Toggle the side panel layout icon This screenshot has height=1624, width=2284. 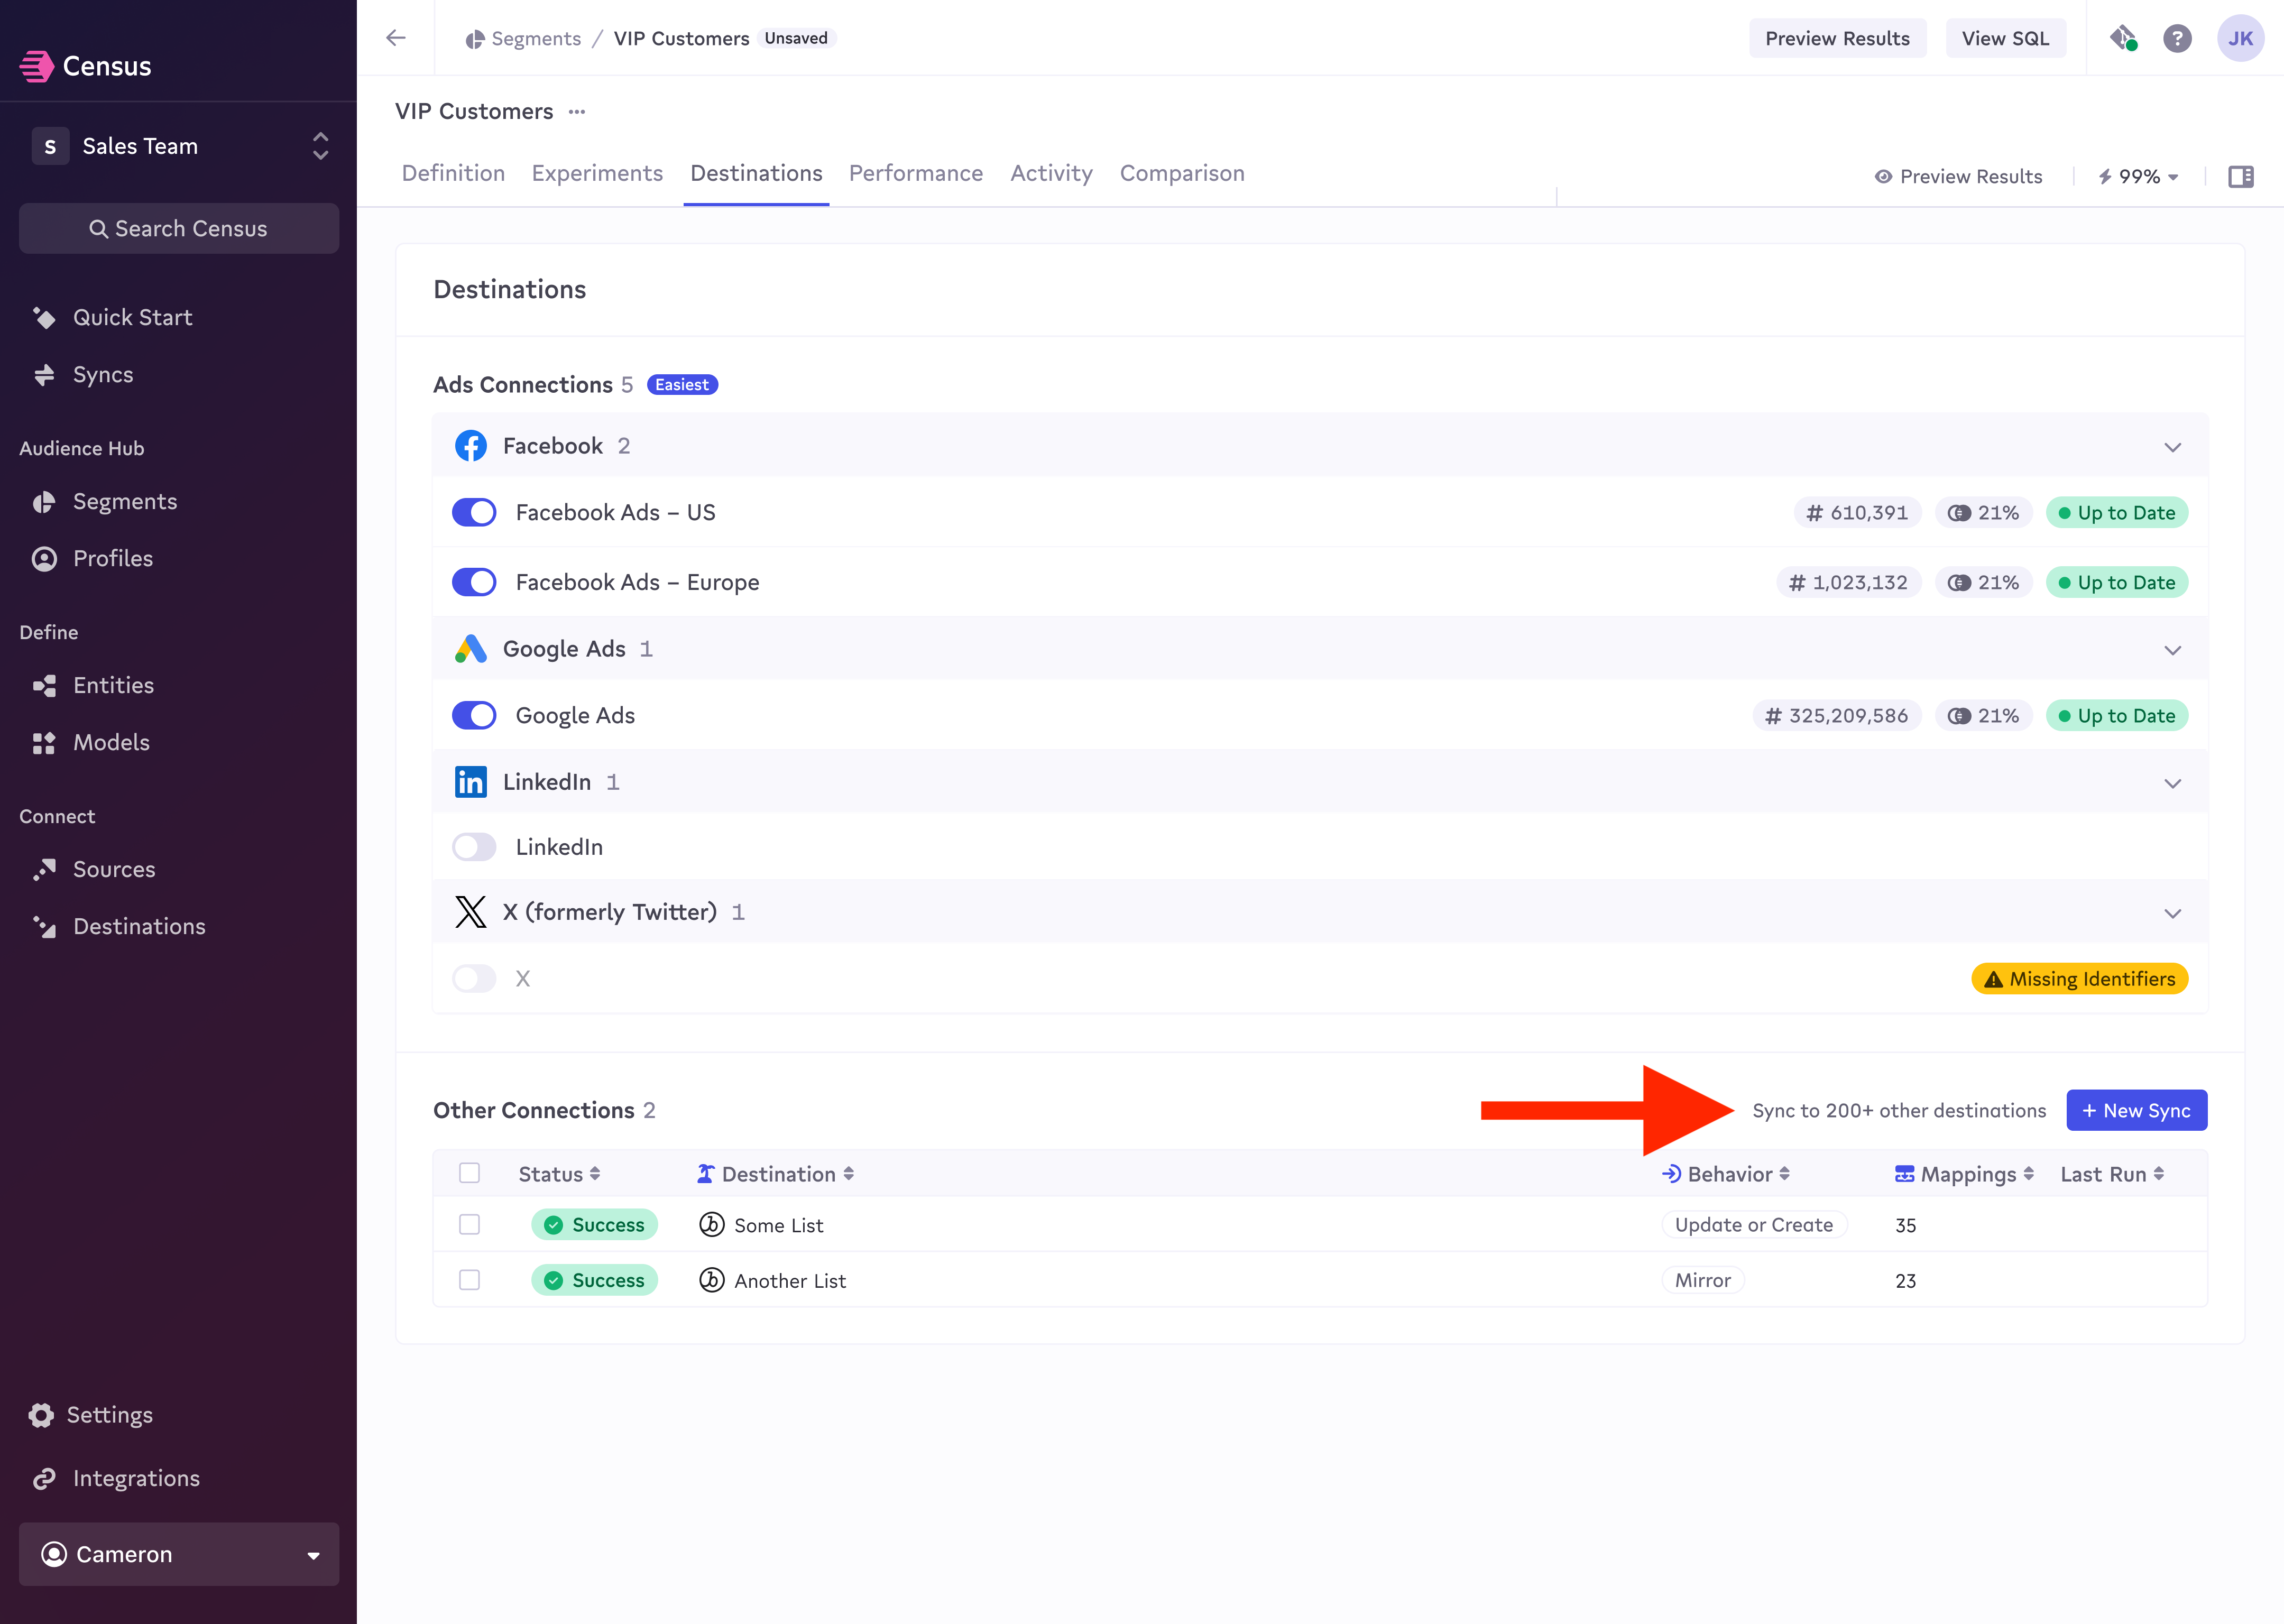pyautogui.click(x=2240, y=177)
